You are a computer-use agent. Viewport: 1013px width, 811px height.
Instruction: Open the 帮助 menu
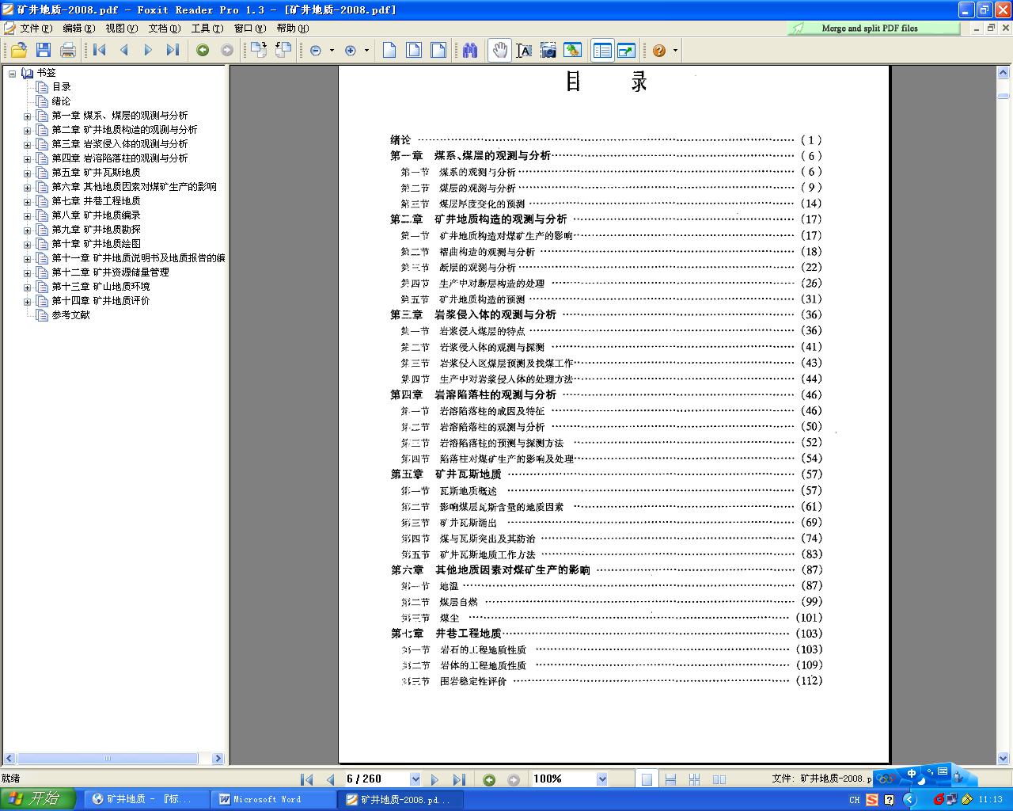click(x=292, y=28)
